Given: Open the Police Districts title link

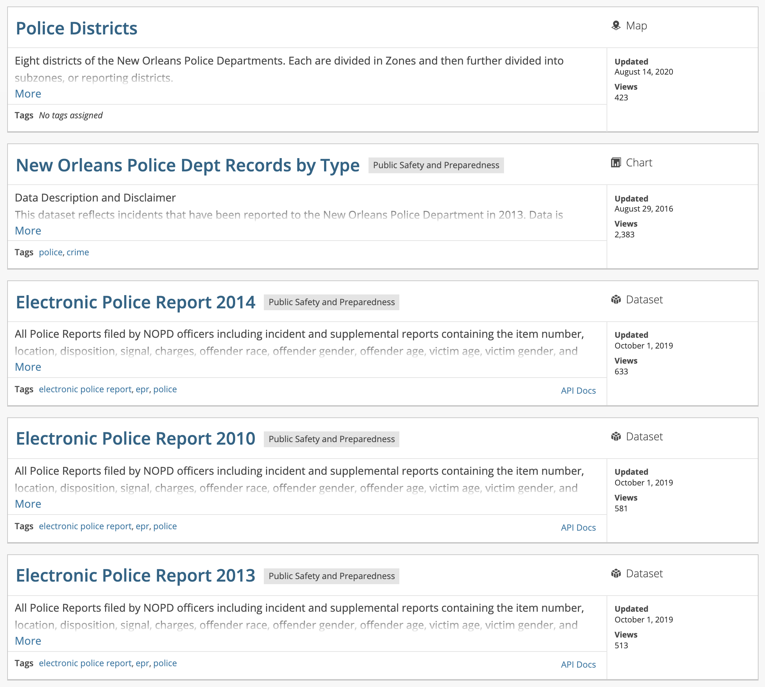Looking at the screenshot, I should click(77, 29).
